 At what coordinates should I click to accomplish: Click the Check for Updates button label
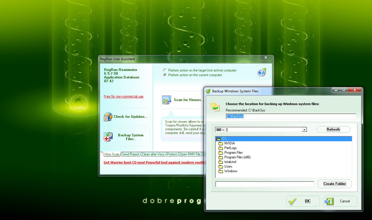pyautogui.click(x=130, y=117)
